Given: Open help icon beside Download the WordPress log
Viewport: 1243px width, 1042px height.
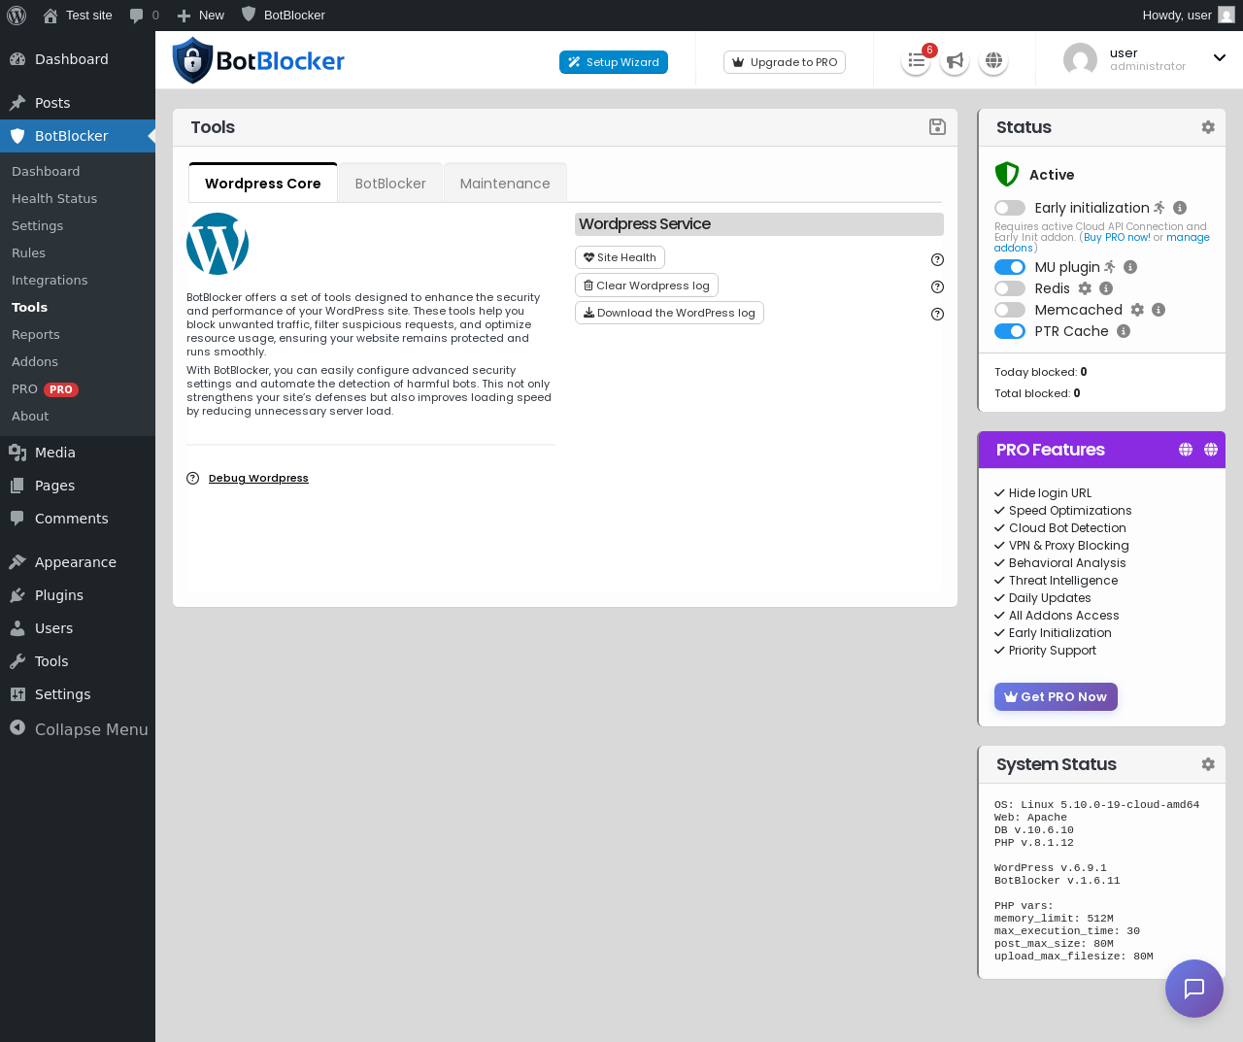Looking at the screenshot, I should [x=937, y=314].
